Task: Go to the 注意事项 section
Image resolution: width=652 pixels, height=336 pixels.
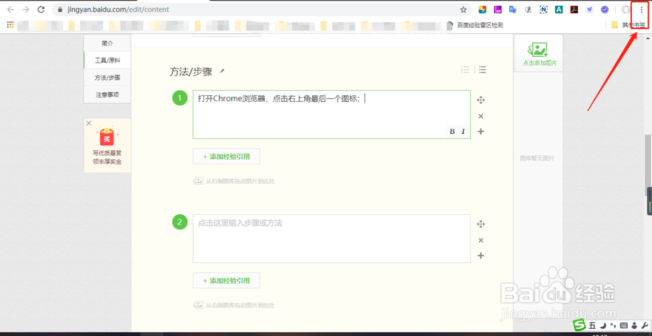Action: click(x=108, y=95)
